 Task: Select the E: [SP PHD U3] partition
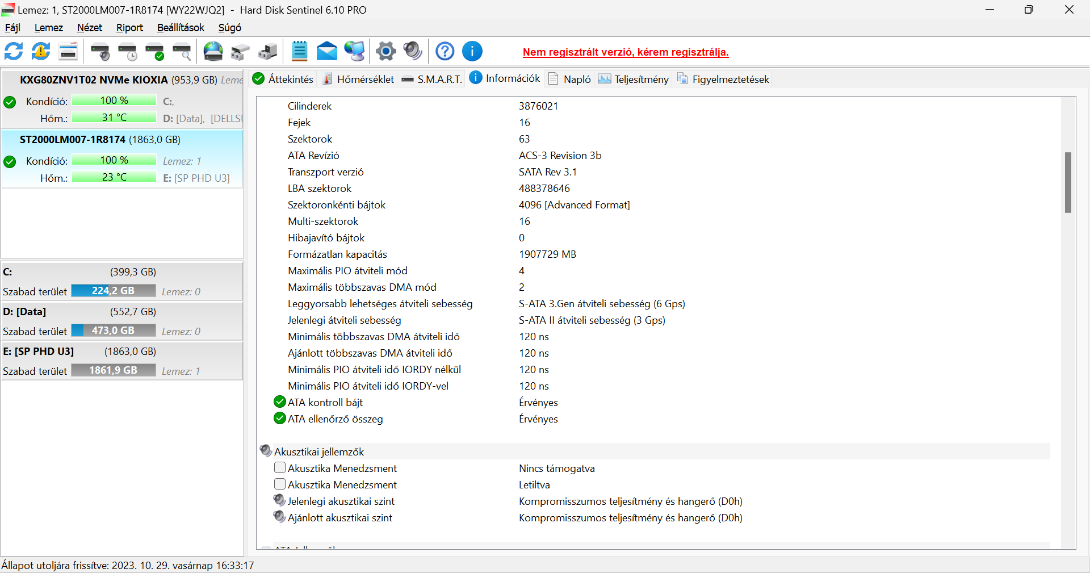(x=122, y=361)
